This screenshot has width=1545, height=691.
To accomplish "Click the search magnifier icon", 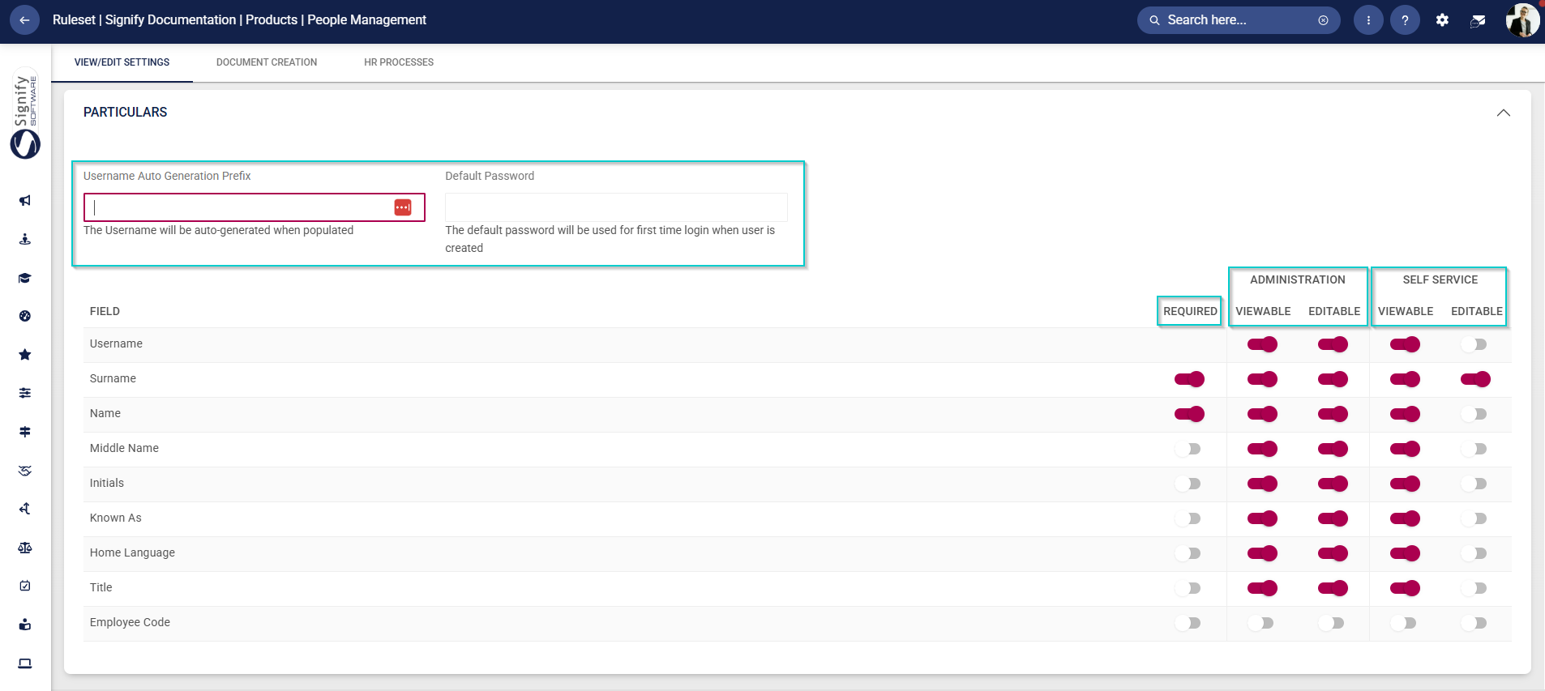I will point(1154,20).
